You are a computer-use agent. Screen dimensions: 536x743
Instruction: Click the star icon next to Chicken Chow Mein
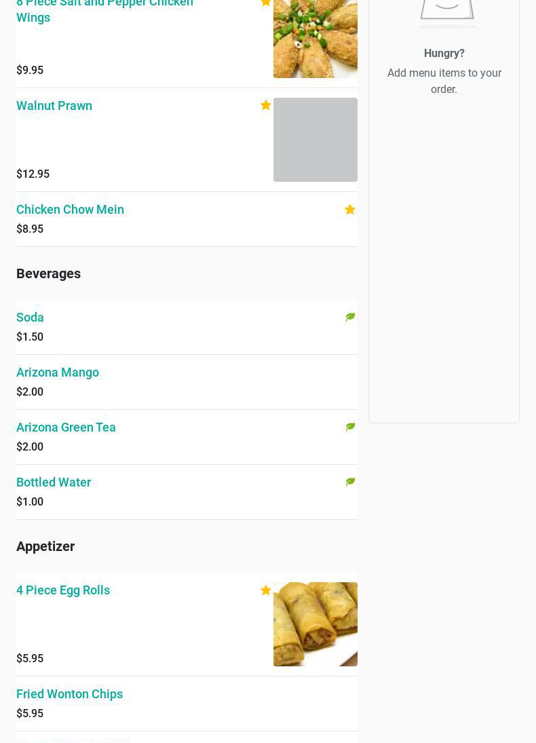point(350,210)
